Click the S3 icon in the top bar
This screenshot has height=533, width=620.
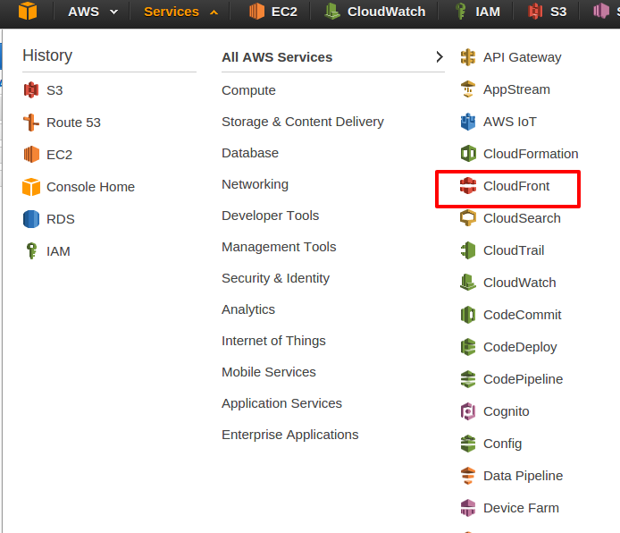[535, 11]
